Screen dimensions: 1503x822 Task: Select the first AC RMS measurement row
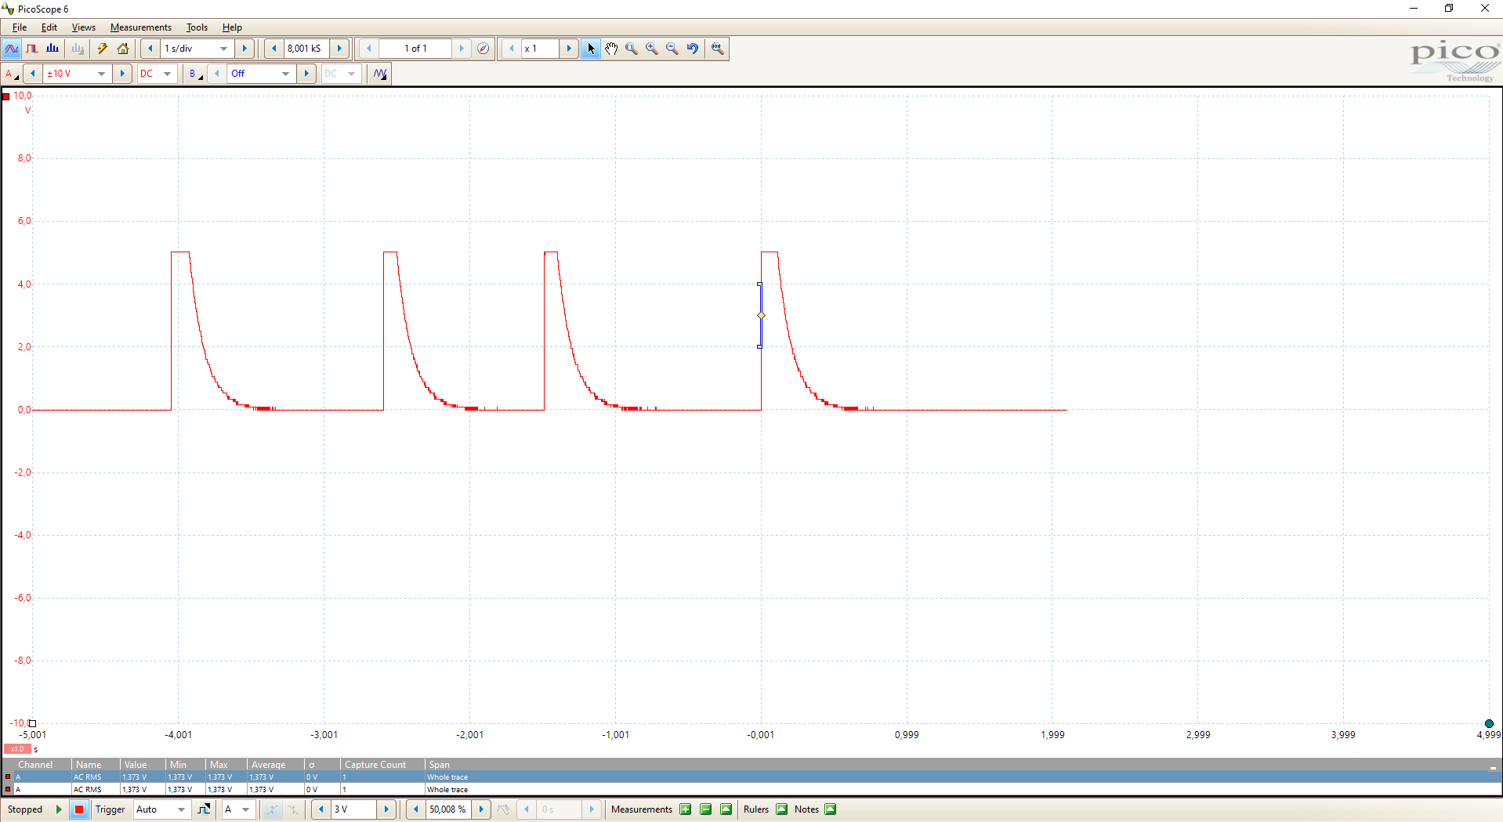point(751,777)
